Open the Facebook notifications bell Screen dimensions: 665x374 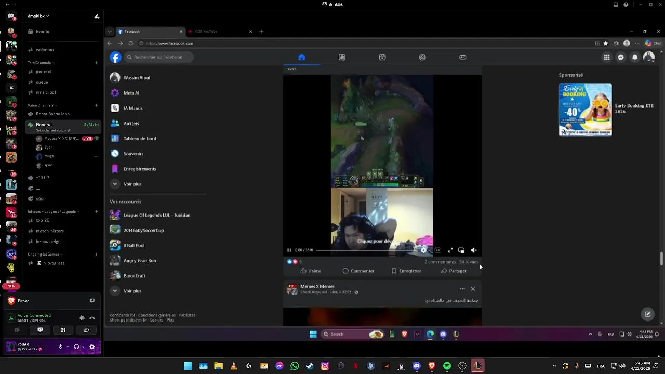pyautogui.click(x=634, y=57)
